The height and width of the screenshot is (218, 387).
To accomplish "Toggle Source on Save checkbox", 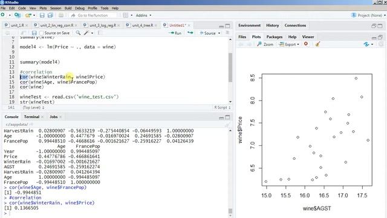I will pyautogui.click(x=42, y=33).
